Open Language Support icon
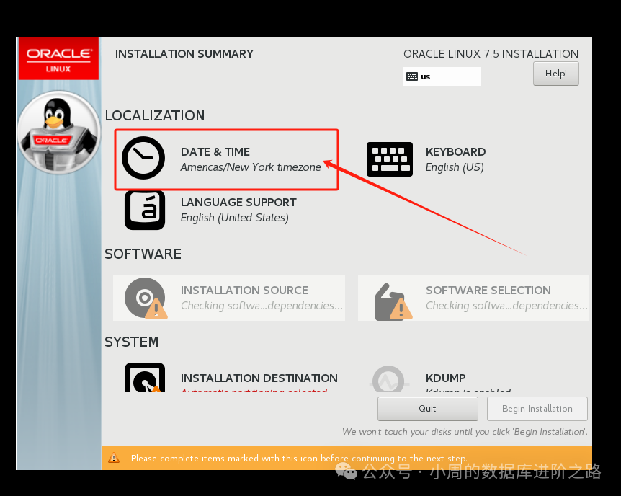The height and width of the screenshot is (496, 621). (x=145, y=210)
